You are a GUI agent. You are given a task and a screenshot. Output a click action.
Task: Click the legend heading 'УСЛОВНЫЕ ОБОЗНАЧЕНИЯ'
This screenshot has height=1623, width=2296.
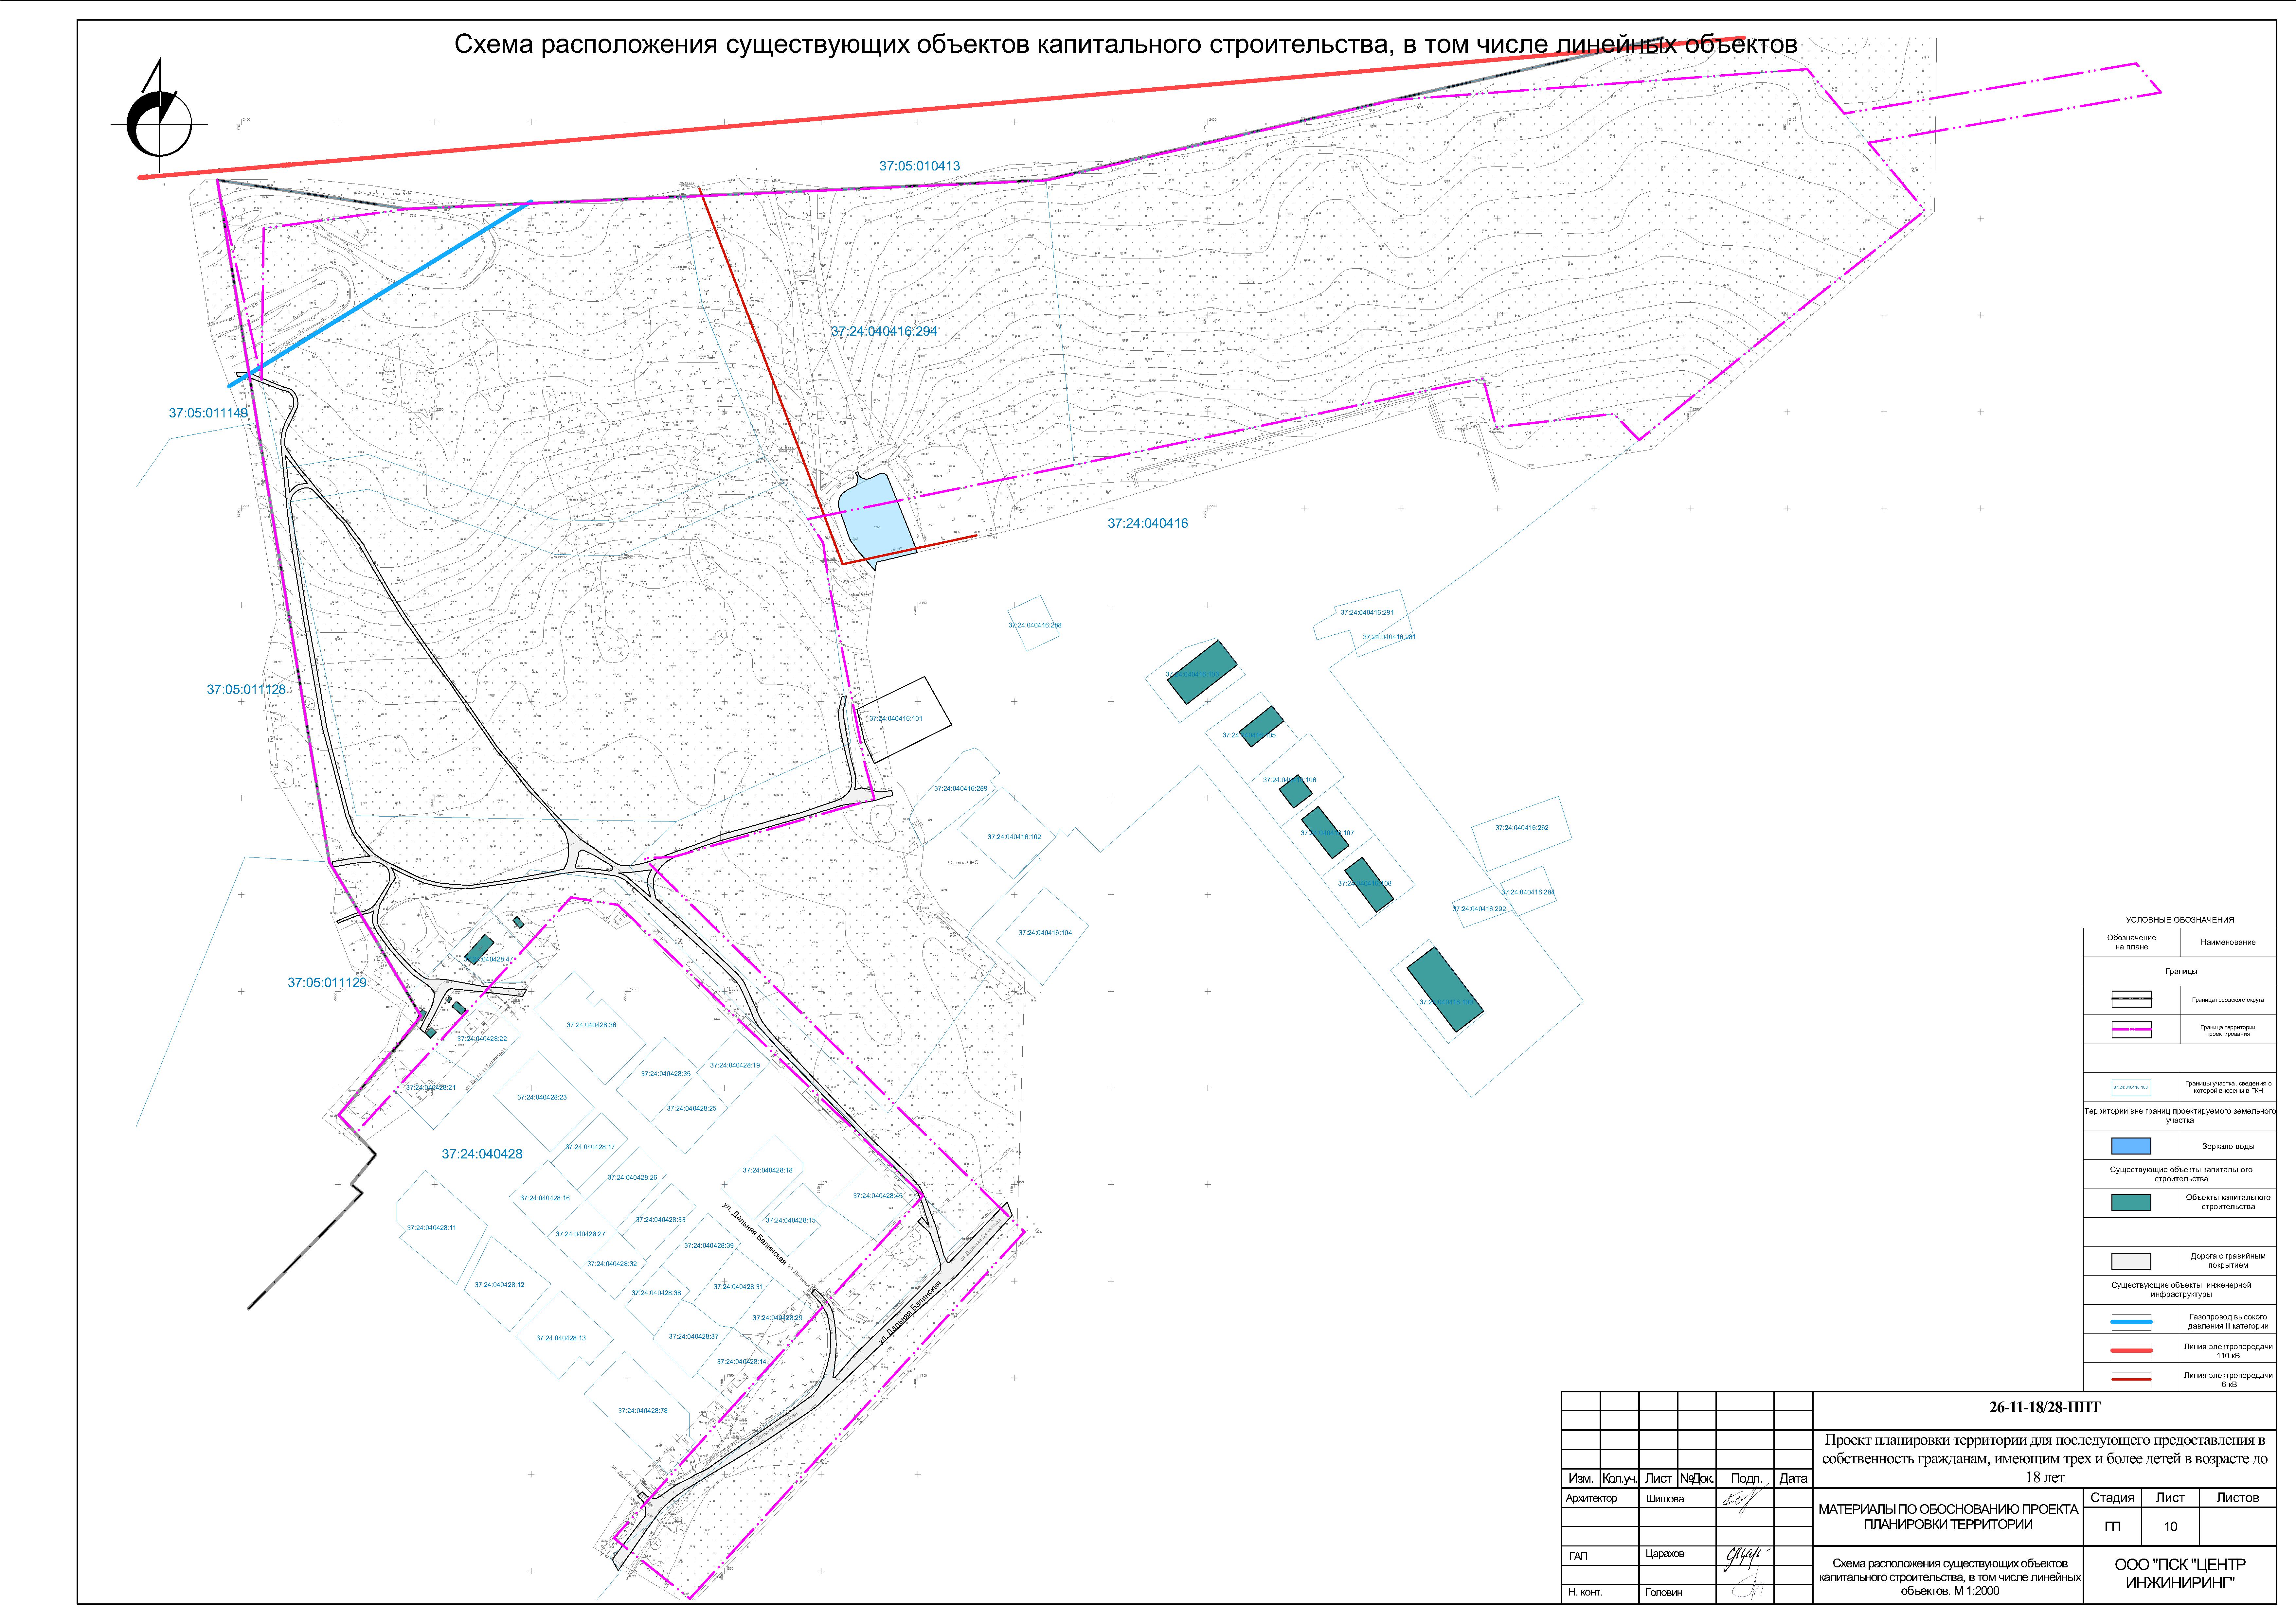click(2180, 920)
